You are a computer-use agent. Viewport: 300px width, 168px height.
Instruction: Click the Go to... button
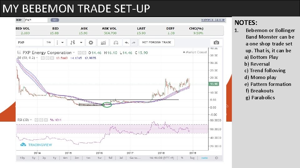(135, 158)
